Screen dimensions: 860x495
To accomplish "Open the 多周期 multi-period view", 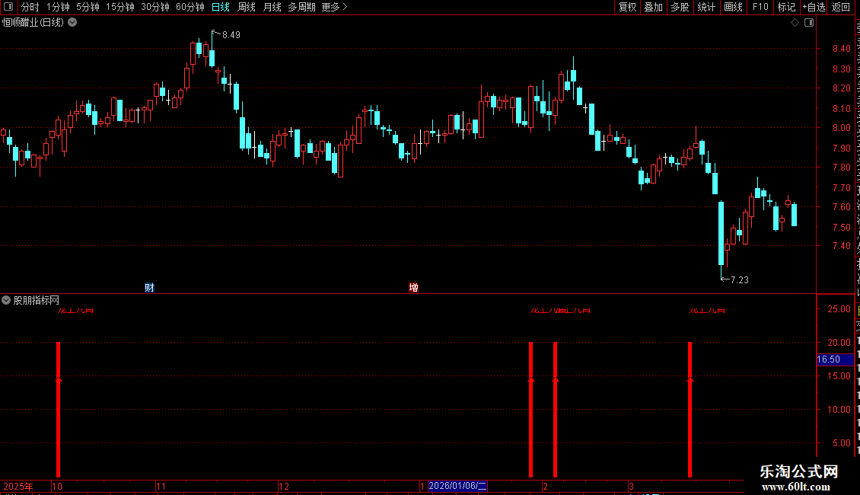I will 301,7.
